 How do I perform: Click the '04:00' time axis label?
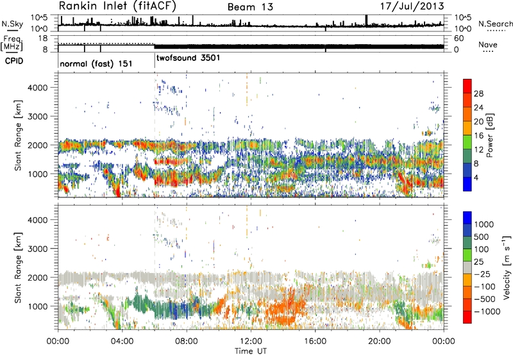click(x=122, y=342)
